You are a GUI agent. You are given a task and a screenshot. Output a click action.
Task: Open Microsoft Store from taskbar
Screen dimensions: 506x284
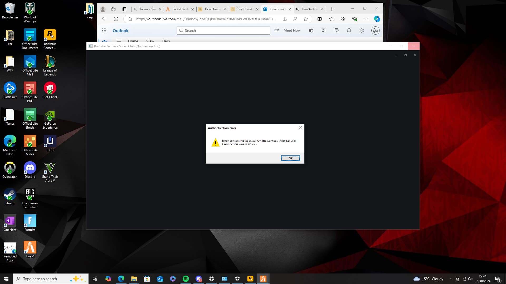coord(147,279)
